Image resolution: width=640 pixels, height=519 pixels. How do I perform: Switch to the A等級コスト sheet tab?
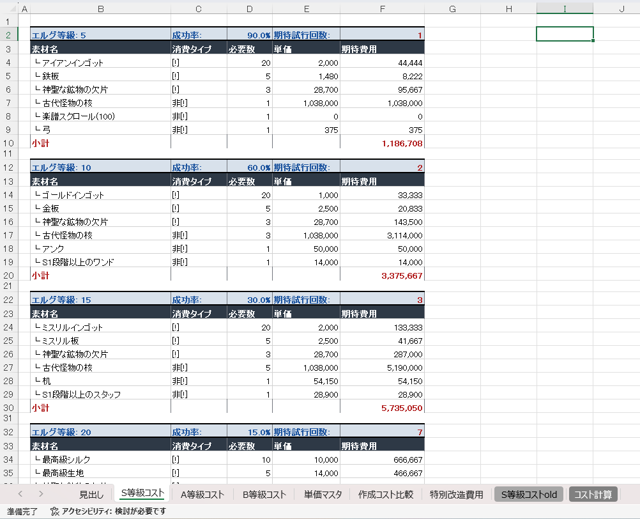tap(202, 495)
